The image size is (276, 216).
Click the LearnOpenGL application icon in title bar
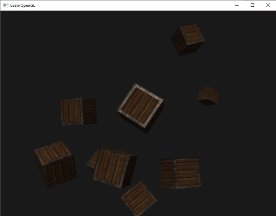point(6,5)
